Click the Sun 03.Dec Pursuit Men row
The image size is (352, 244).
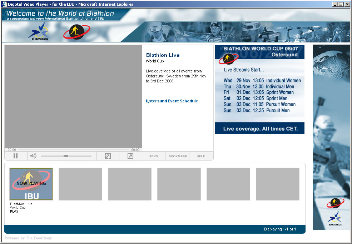pyautogui.click(x=257, y=111)
